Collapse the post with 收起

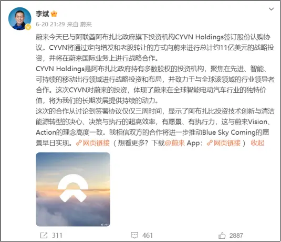pos(257,143)
